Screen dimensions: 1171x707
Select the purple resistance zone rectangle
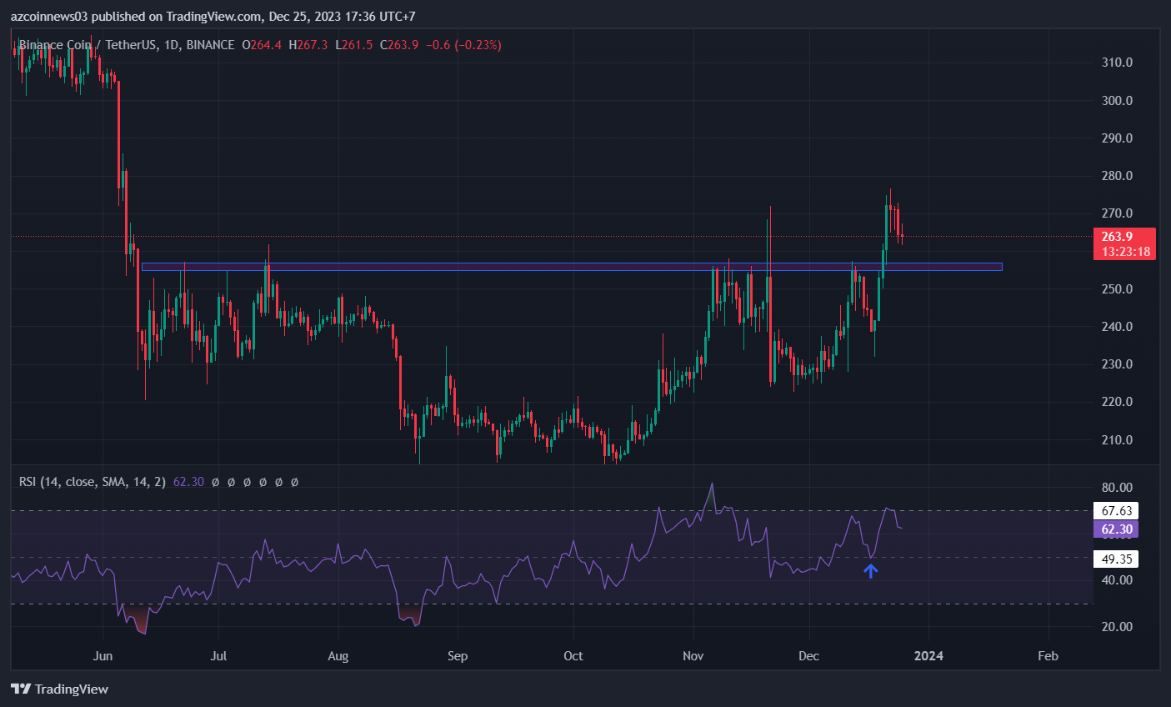click(x=572, y=267)
